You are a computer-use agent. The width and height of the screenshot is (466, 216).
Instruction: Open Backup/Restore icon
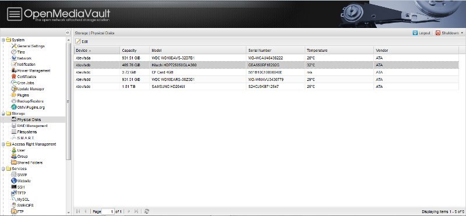[13, 101]
